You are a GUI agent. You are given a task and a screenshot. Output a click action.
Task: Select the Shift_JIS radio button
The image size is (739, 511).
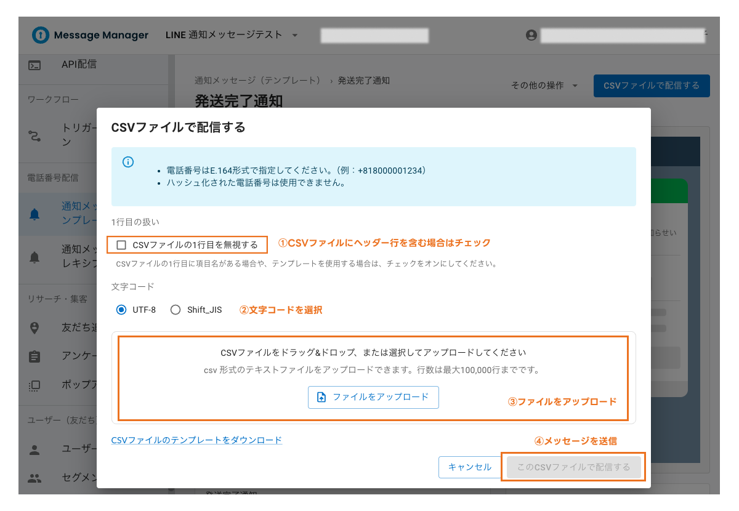click(x=174, y=310)
